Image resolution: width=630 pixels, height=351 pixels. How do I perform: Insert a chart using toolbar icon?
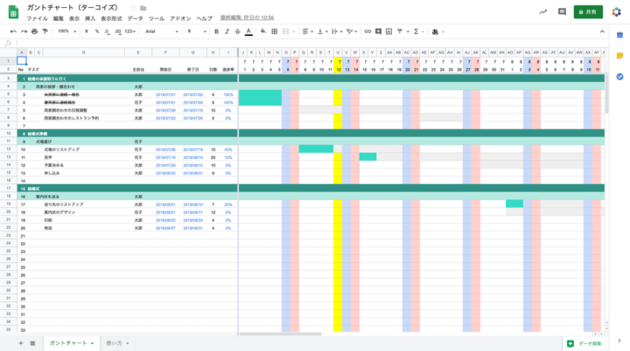(387, 31)
